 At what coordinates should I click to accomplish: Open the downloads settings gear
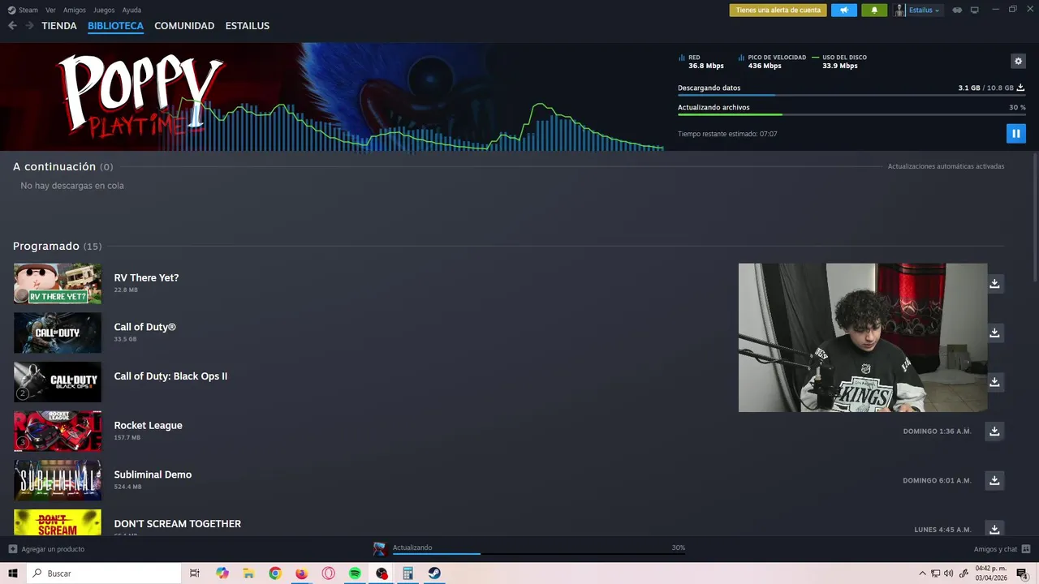pos(1018,62)
